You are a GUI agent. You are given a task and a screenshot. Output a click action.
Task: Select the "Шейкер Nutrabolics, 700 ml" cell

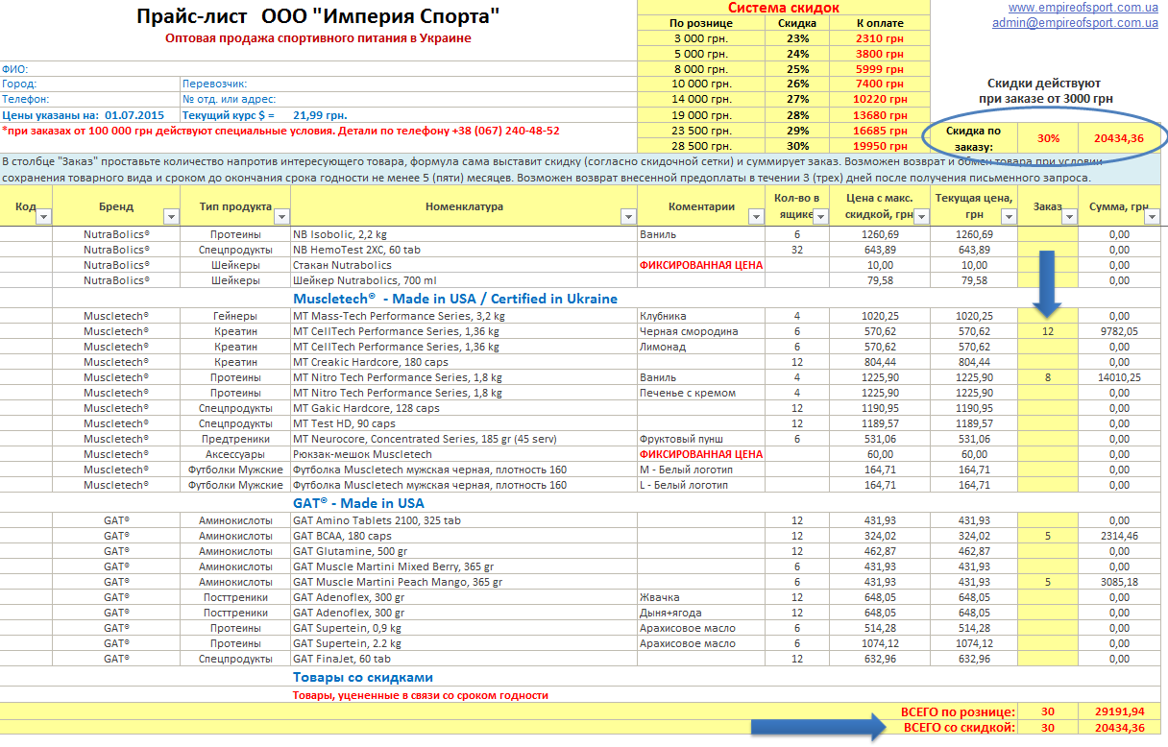[463, 280]
